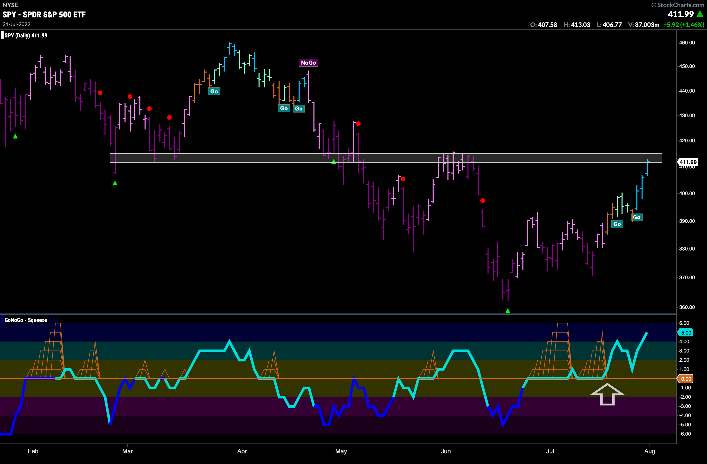Click the Jul label on the time axis
Screen dimensions: 707x464
pyautogui.click(x=550, y=451)
